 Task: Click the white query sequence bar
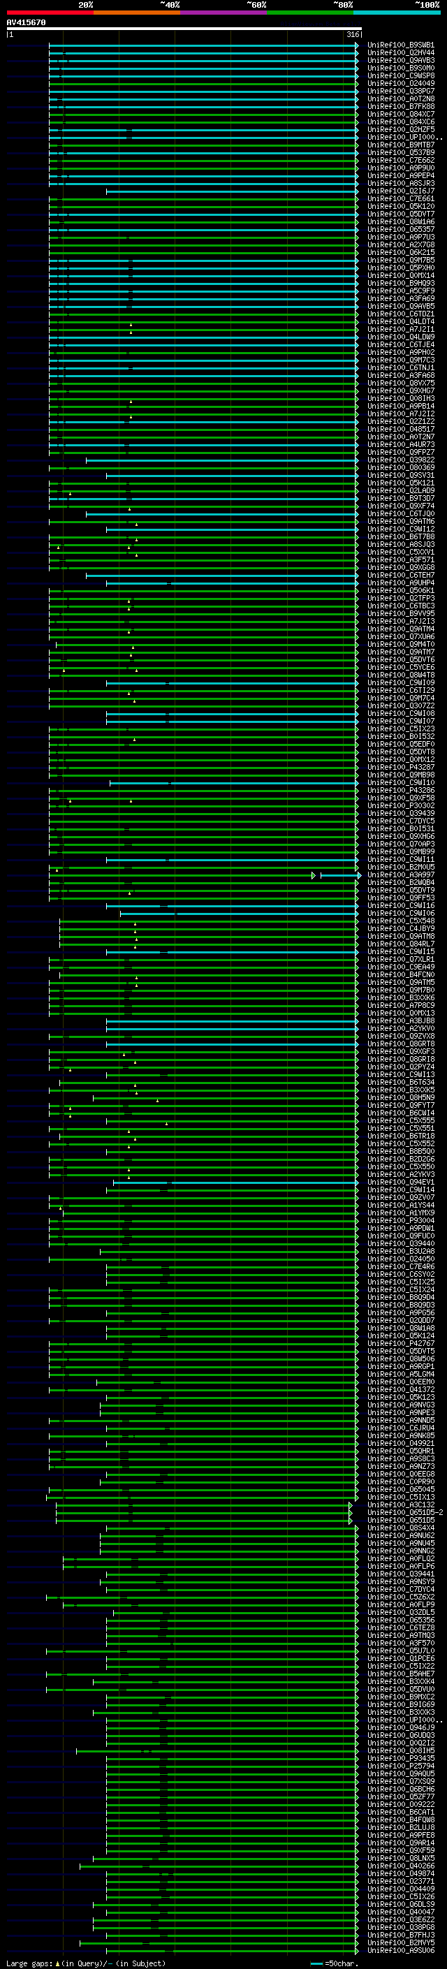click(184, 28)
